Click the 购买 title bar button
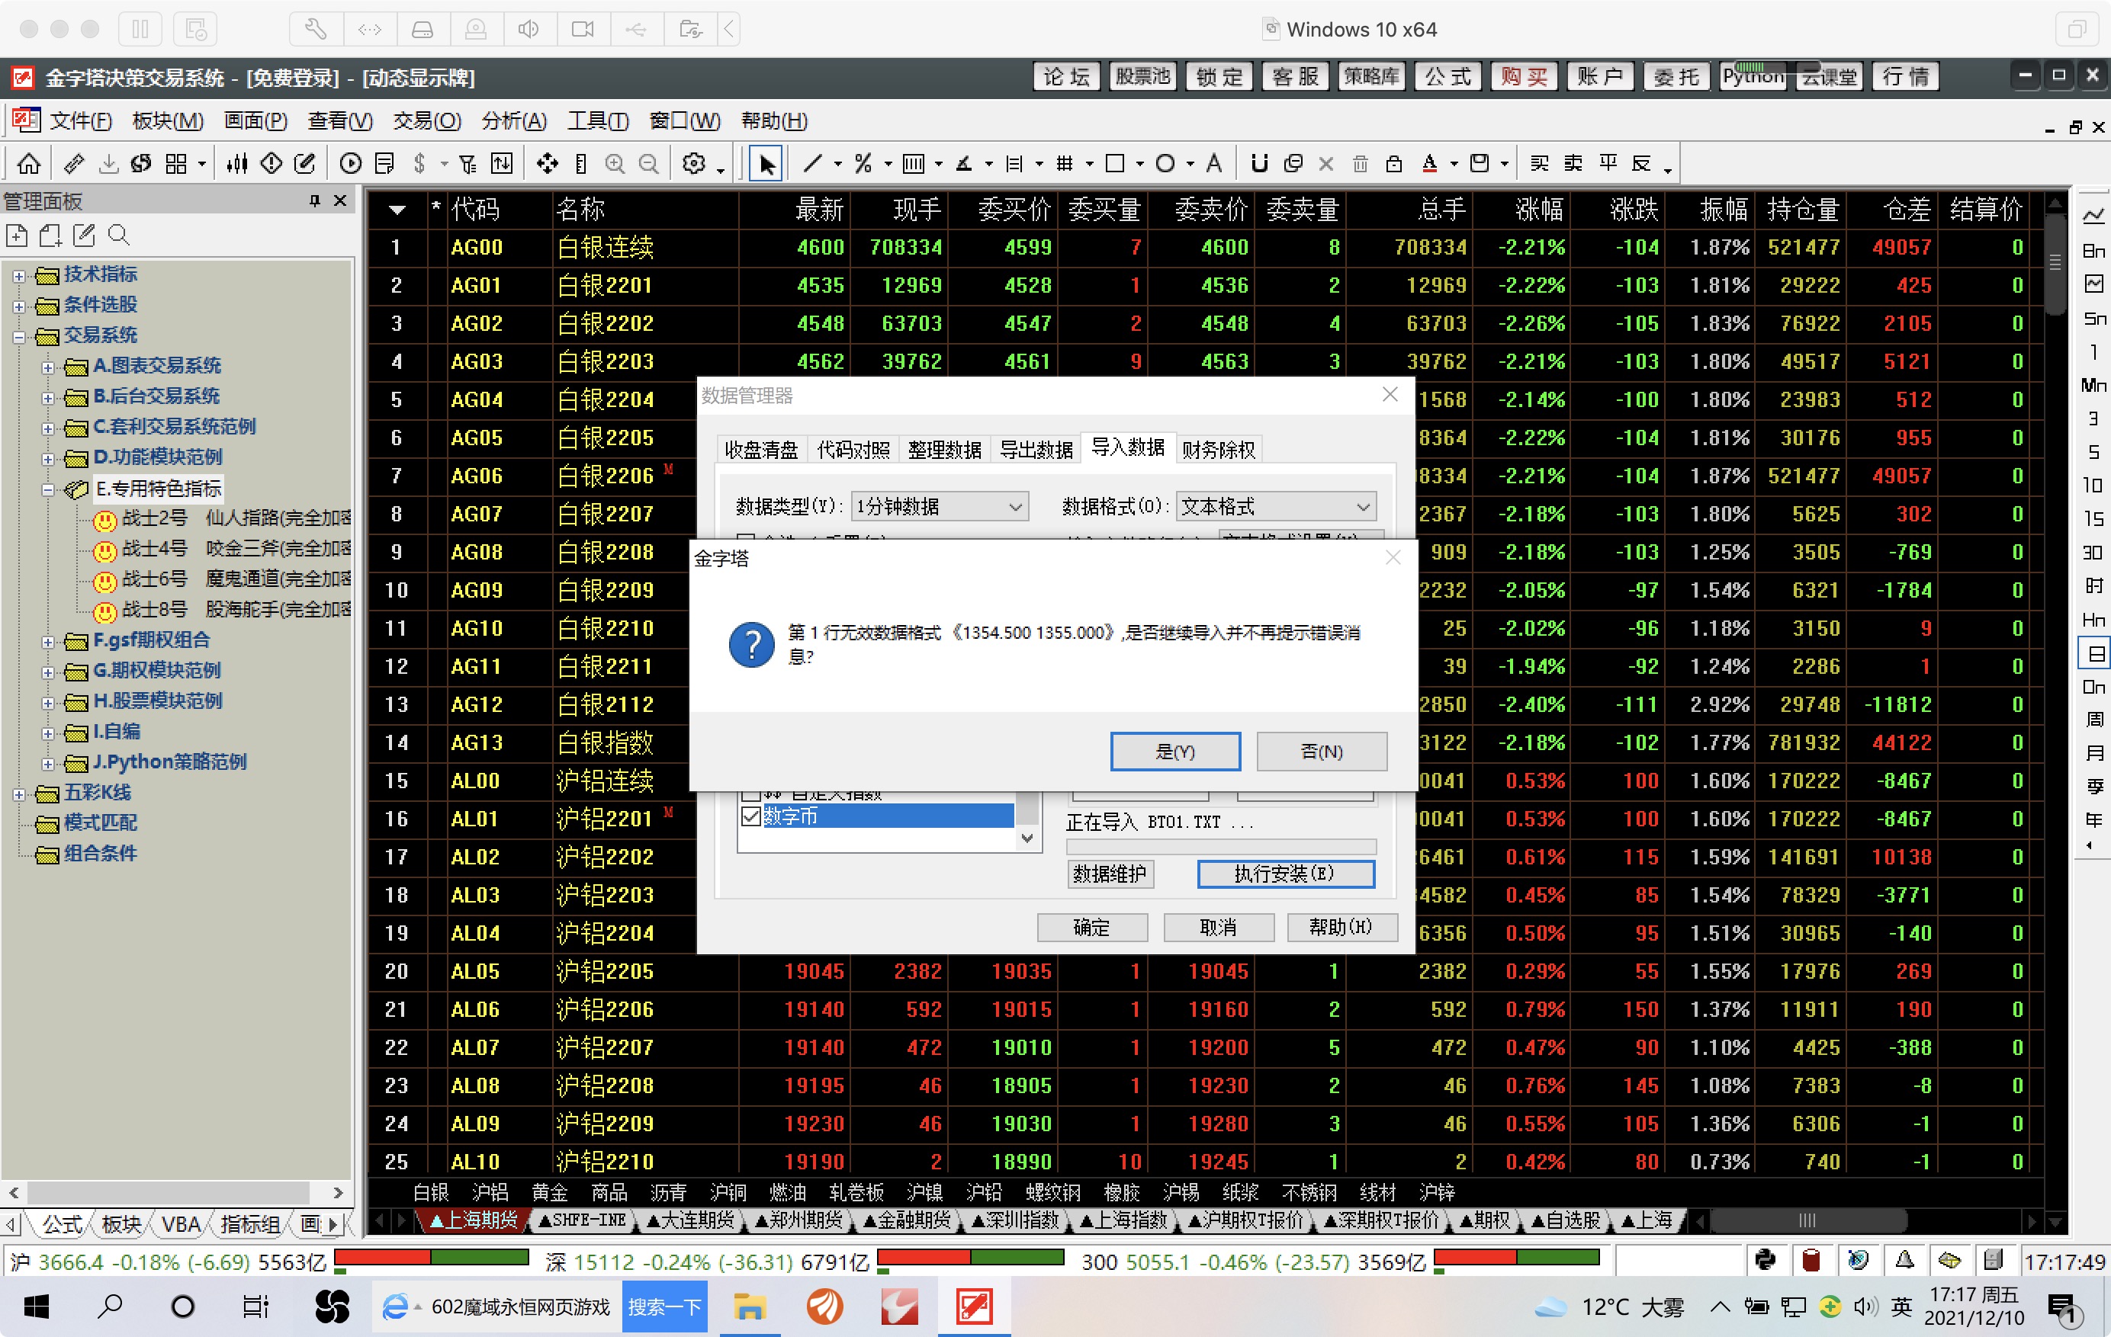 (1524, 76)
